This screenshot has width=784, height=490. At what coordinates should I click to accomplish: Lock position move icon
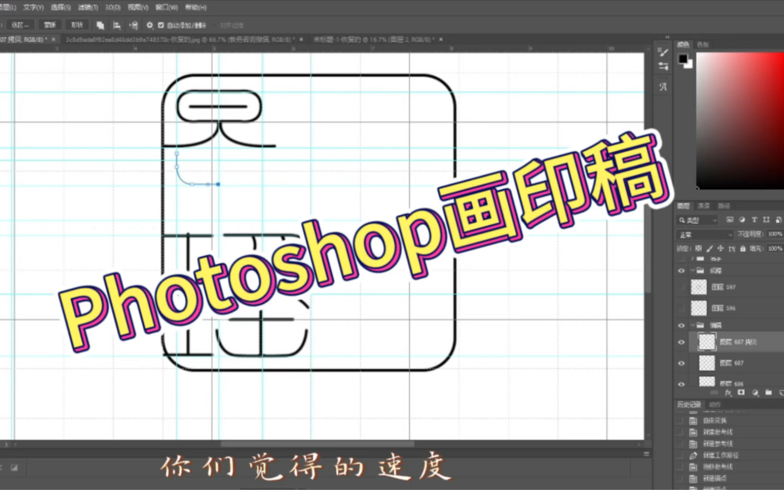720,248
